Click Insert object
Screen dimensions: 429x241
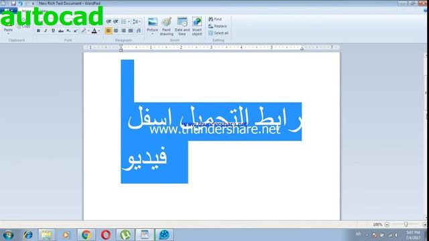point(197,27)
